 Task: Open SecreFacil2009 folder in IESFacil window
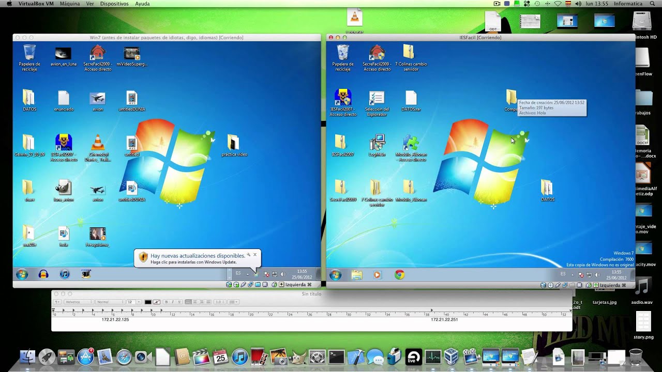click(x=343, y=191)
